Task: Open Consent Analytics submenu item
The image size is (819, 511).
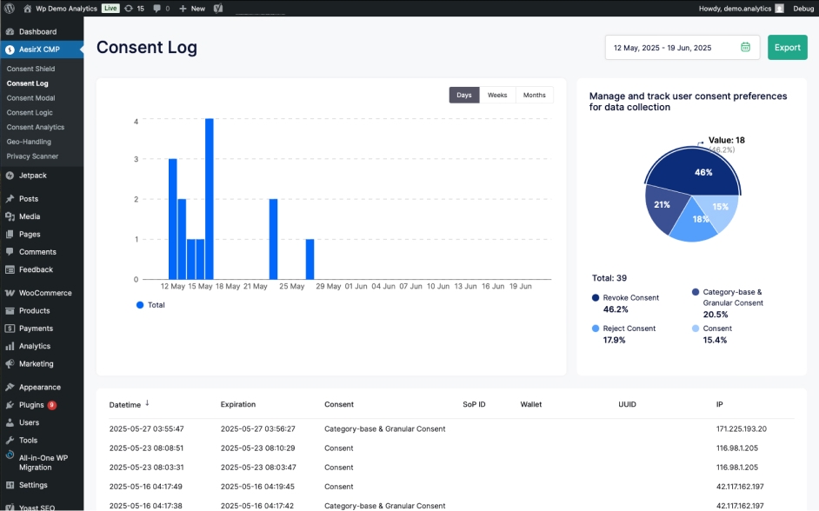Action: pos(36,127)
